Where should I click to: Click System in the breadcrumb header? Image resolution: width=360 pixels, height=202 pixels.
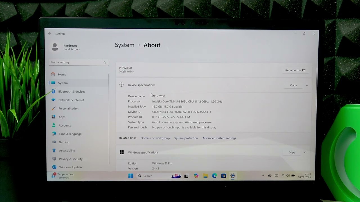click(x=125, y=45)
